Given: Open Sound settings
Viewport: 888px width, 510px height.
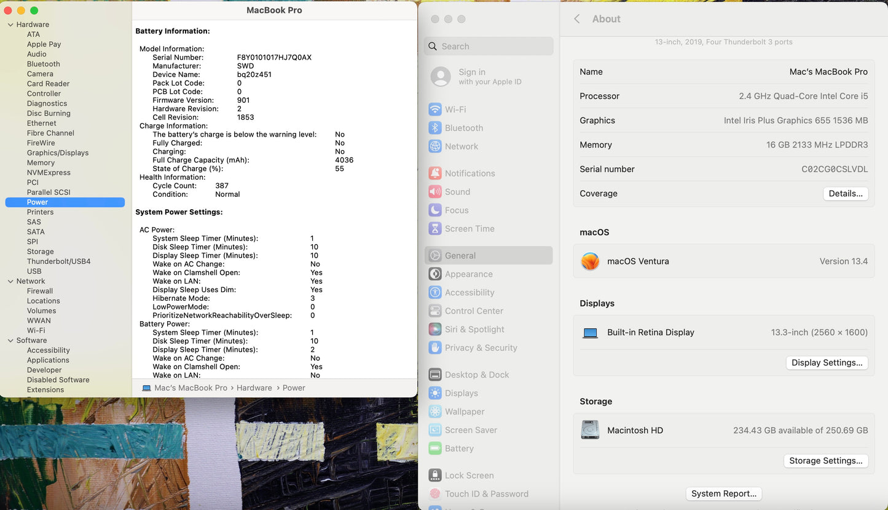Looking at the screenshot, I should (456, 191).
